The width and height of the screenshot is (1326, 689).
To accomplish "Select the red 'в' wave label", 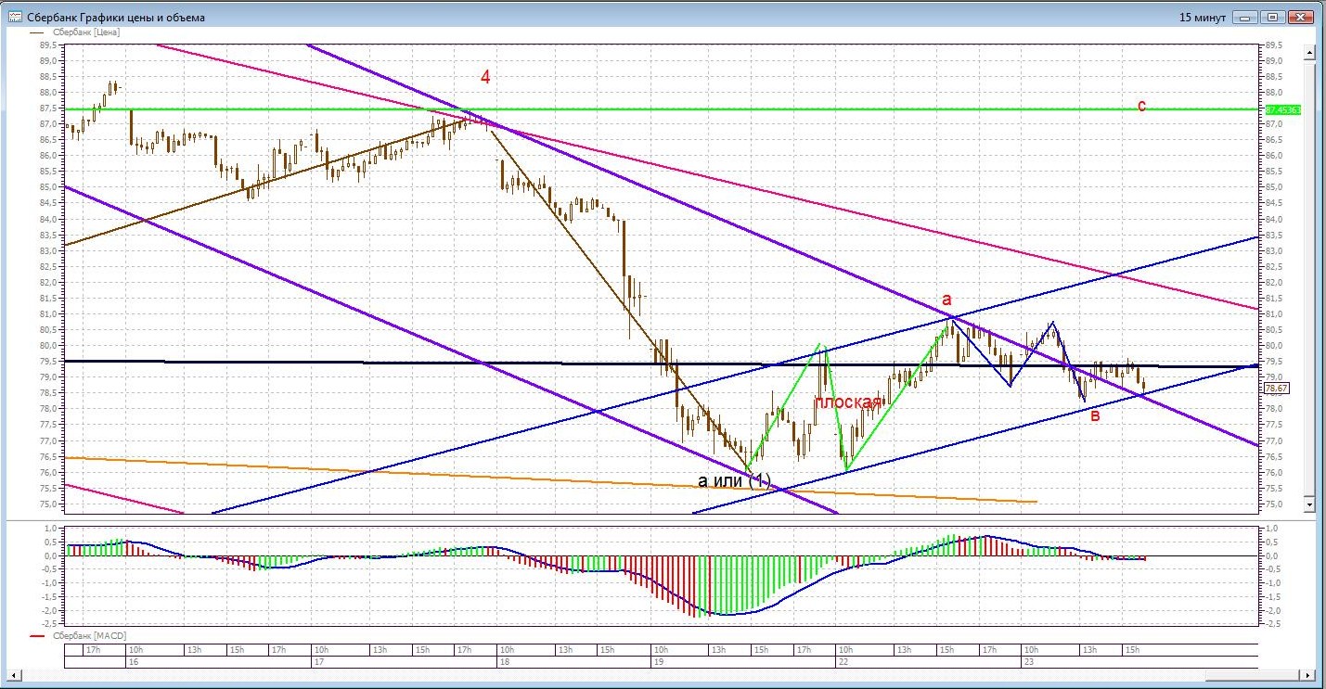I will coord(1095,416).
